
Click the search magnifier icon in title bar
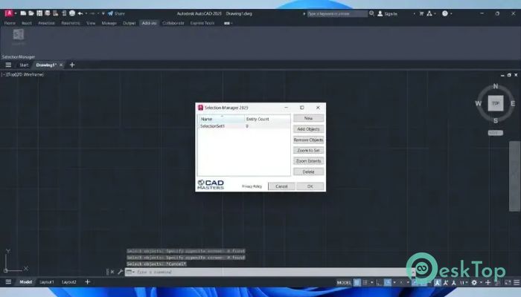coord(372,13)
